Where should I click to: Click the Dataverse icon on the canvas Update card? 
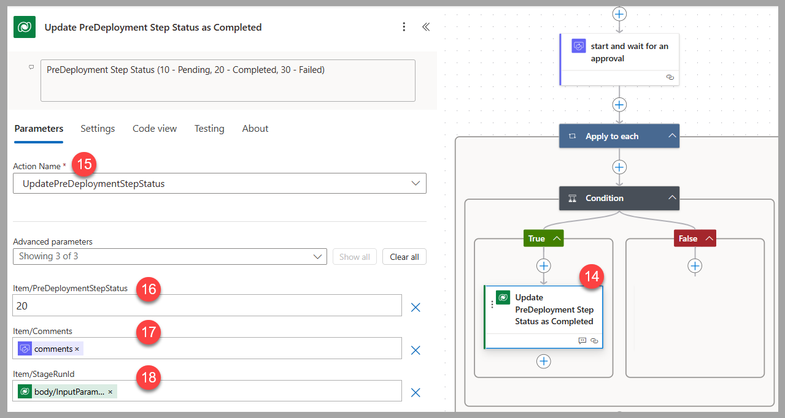pos(503,297)
